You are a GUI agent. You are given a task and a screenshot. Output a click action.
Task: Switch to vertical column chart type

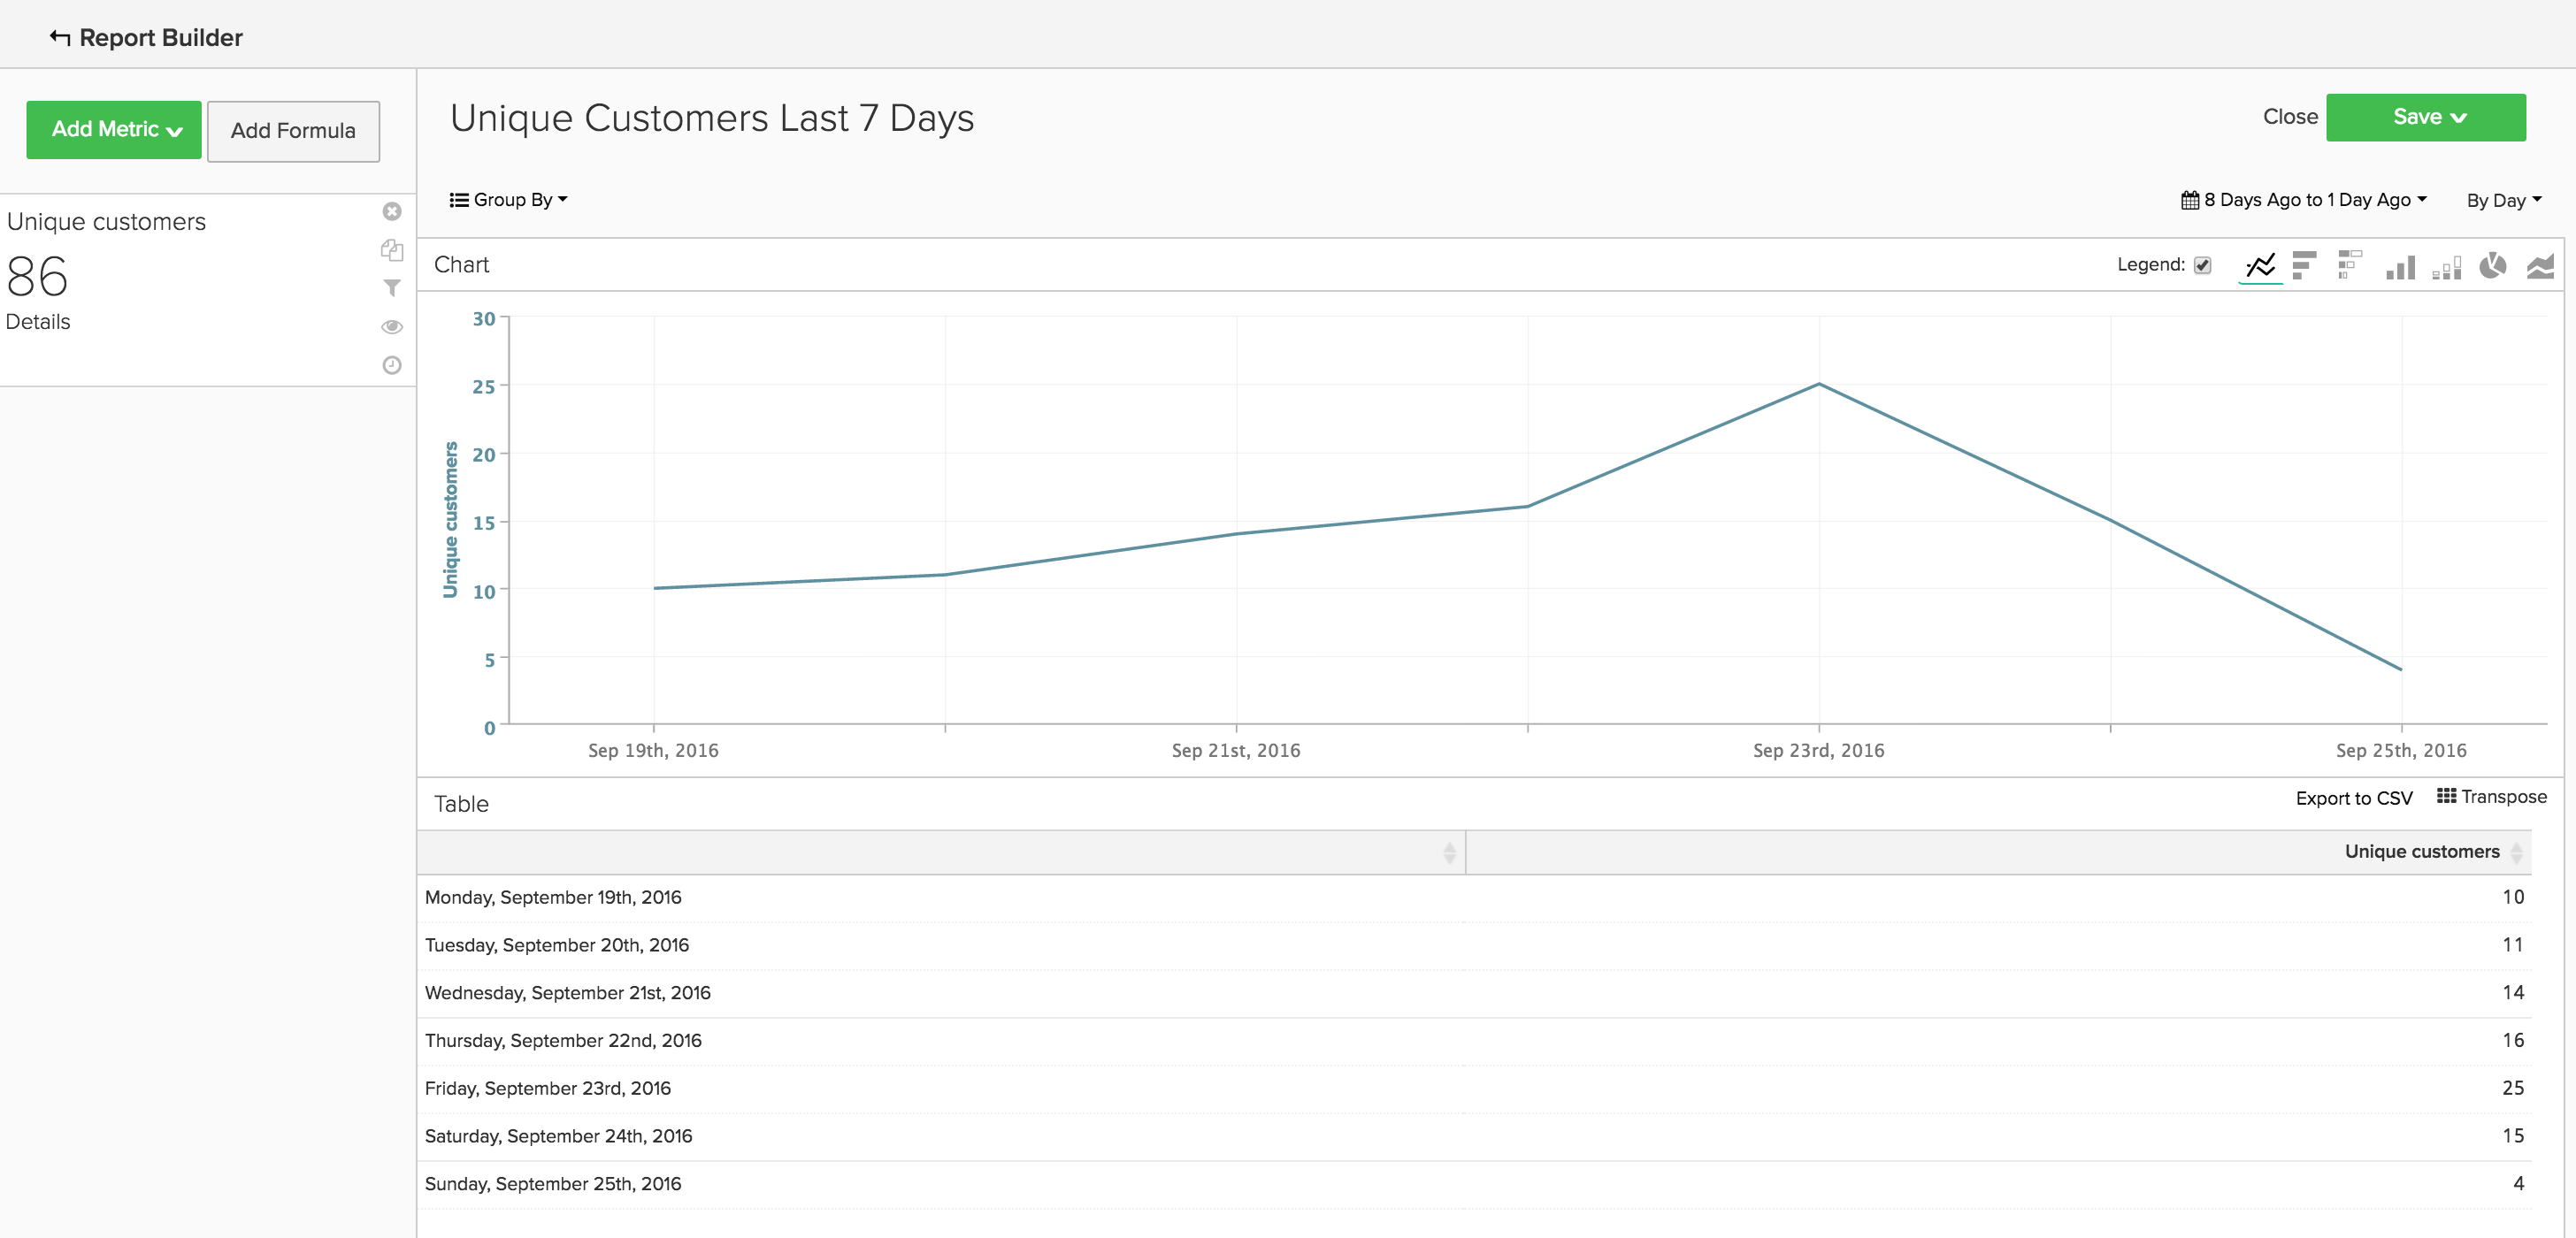pyautogui.click(x=2400, y=267)
